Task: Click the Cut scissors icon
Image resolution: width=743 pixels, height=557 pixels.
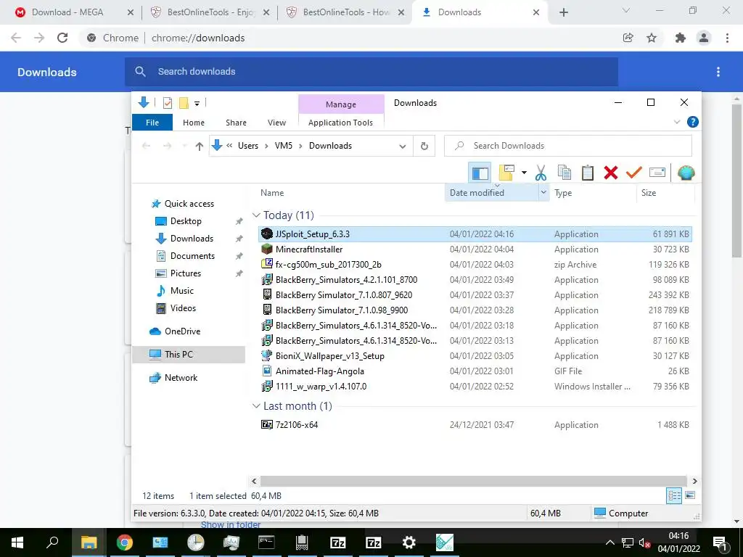Action: pyautogui.click(x=541, y=173)
